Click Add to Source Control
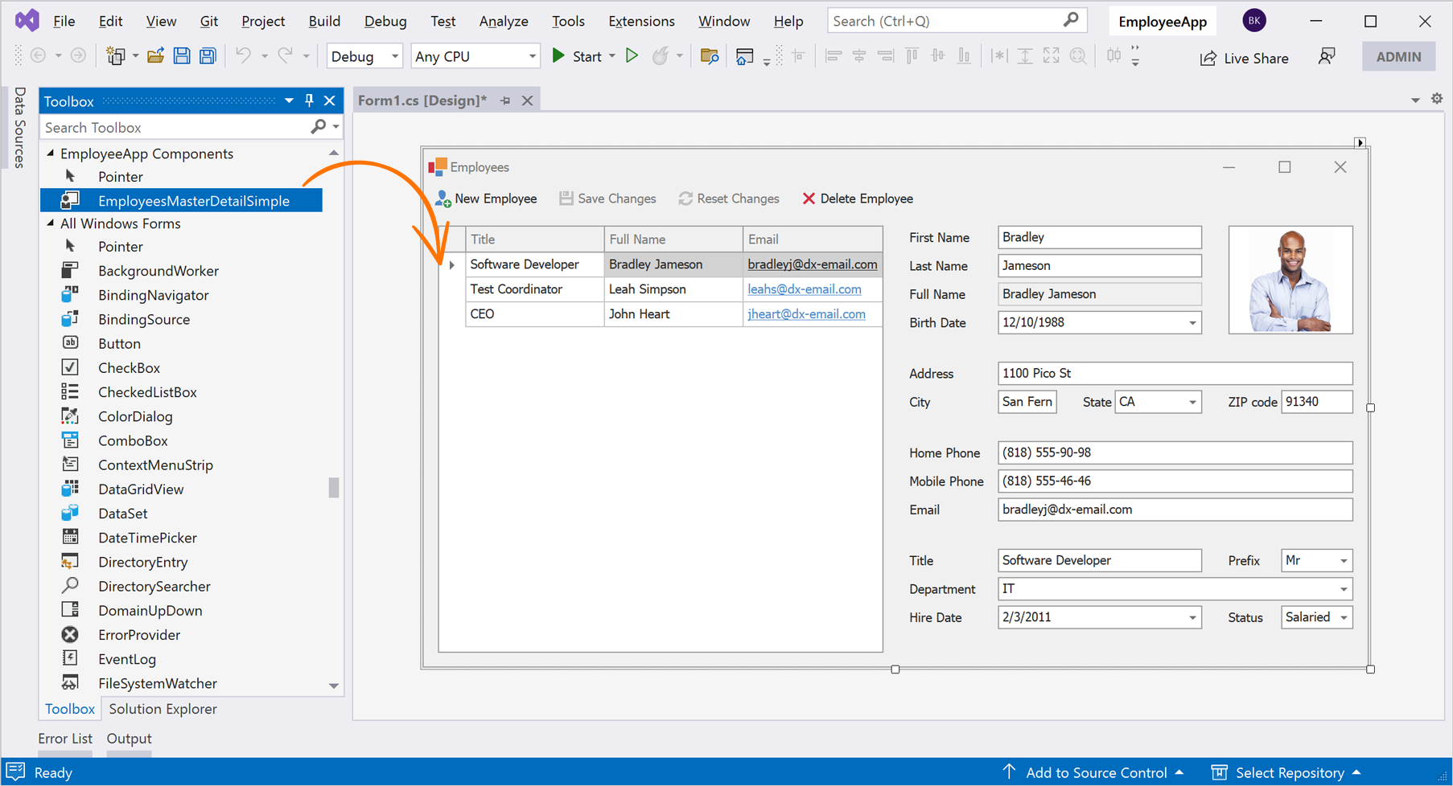The width and height of the screenshot is (1453, 786). pos(1095,772)
